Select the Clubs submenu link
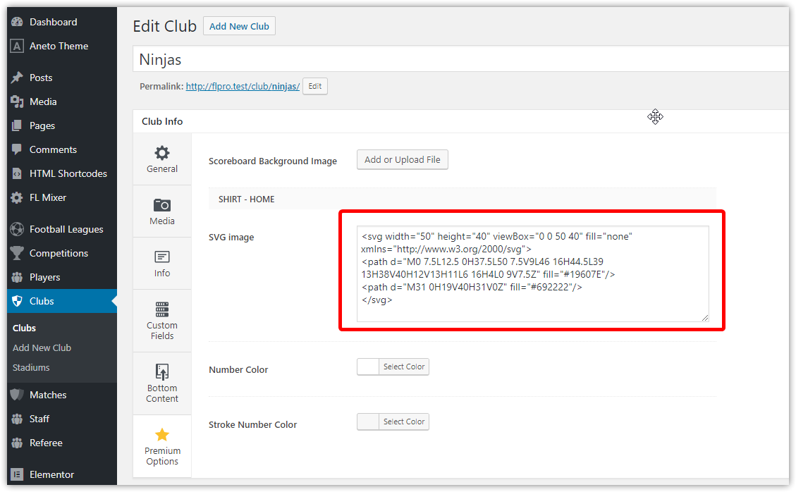 click(x=25, y=328)
